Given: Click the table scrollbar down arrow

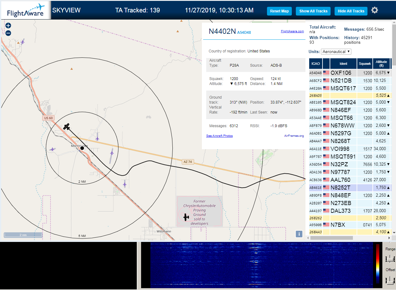Looking at the screenshot, I should point(394,233).
